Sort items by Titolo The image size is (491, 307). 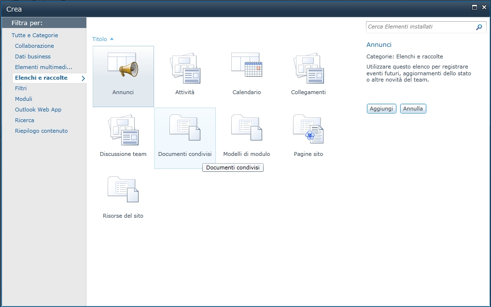(x=99, y=39)
